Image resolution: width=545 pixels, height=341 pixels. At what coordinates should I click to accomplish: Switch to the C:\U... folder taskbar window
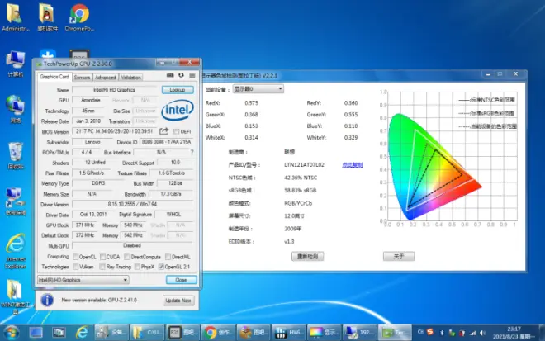point(147,333)
